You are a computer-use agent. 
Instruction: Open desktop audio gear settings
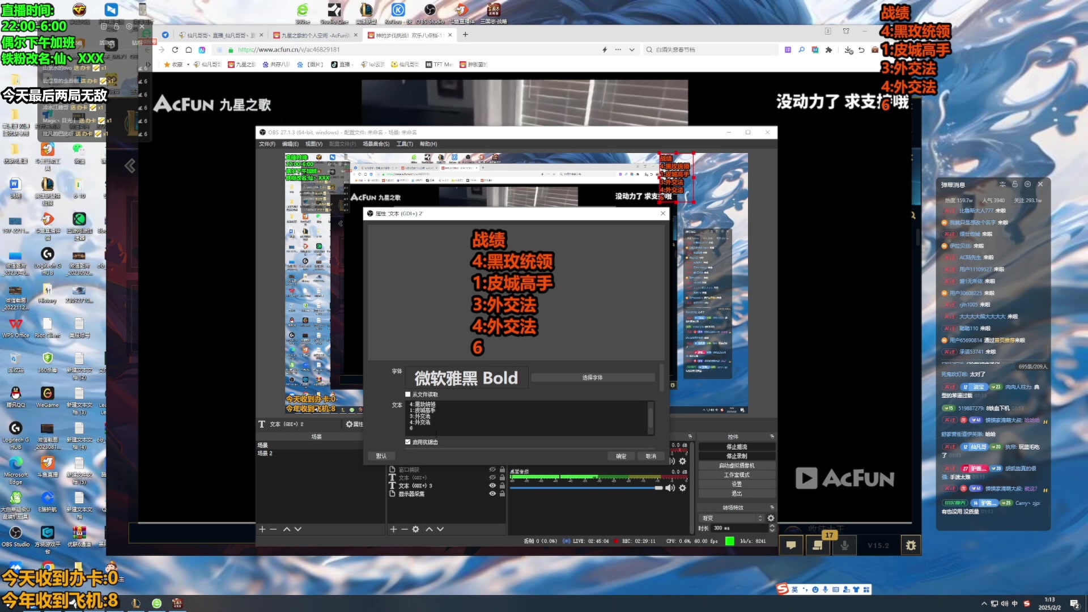point(683,488)
